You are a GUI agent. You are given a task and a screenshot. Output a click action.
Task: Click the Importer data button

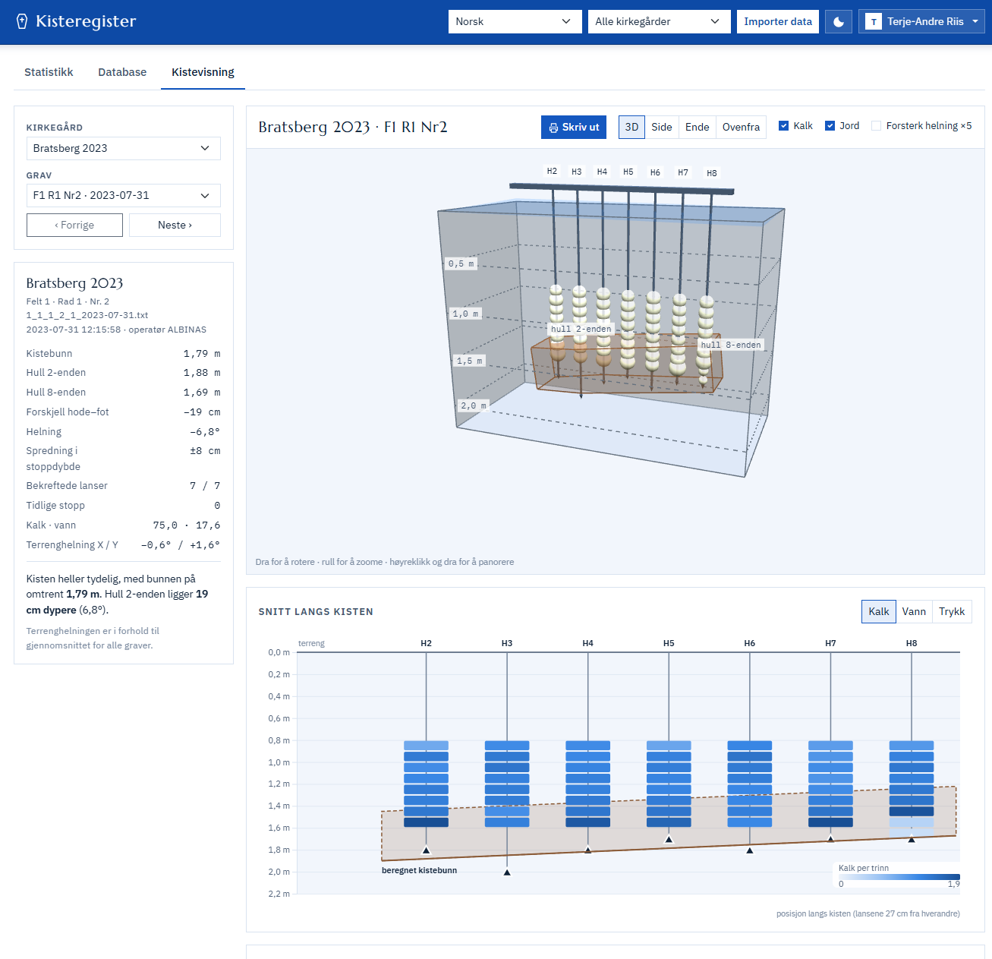(778, 21)
